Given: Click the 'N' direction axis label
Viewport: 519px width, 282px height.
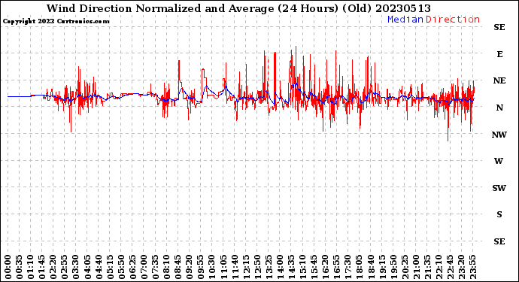Looking at the screenshot, I should click(x=499, y=108).
